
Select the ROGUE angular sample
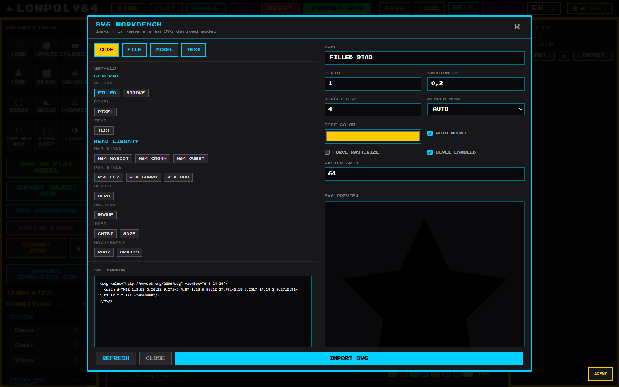click(x=105, y=215)
